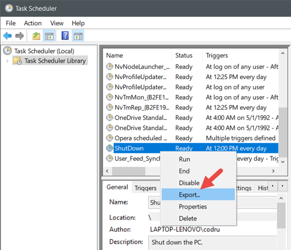The height and width of the screenshot is (250, 291).
Task: Click clock icon of ShutDown task
Action: (110, 148)
